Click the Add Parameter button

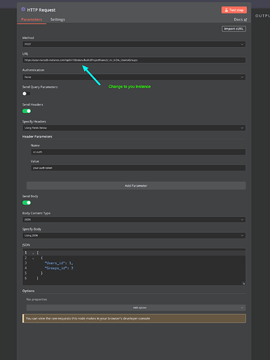pyautogui.click(x=136, y=186)
